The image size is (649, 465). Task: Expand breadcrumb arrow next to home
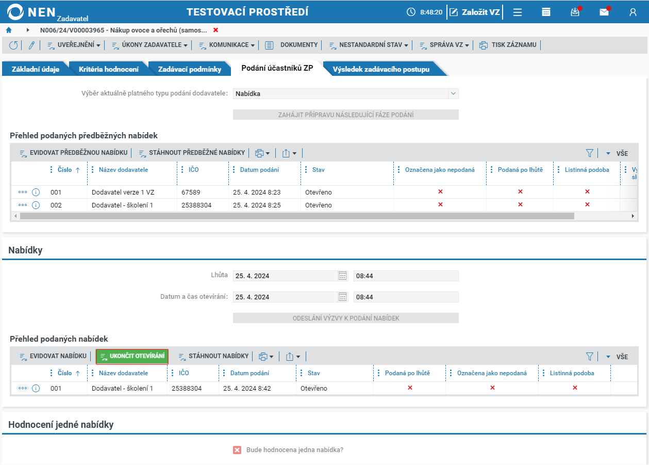(x=28, y=30)
